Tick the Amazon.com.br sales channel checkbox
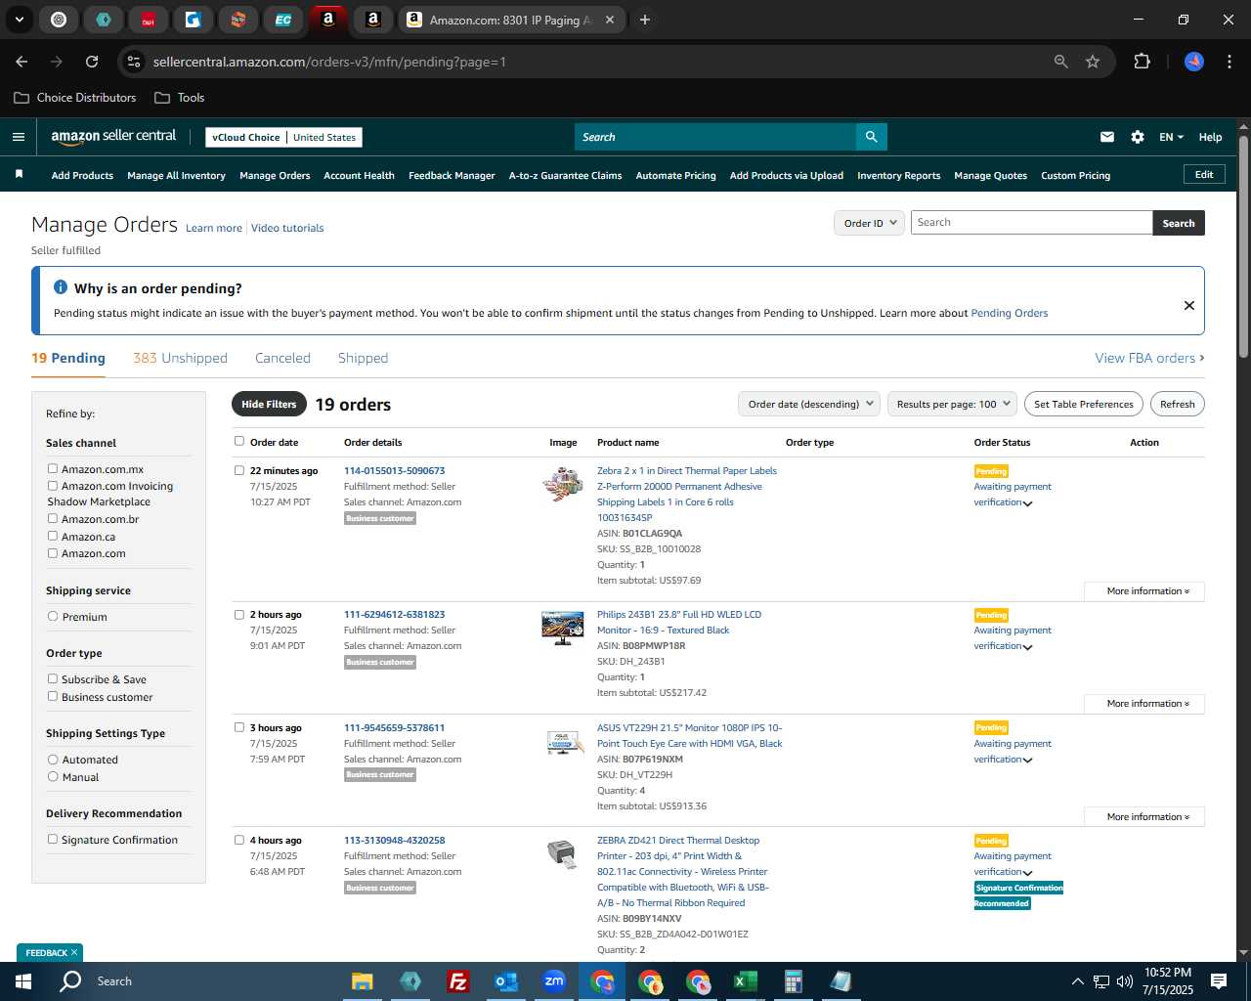This screenshot has width=1251, height=1001. 53,518
